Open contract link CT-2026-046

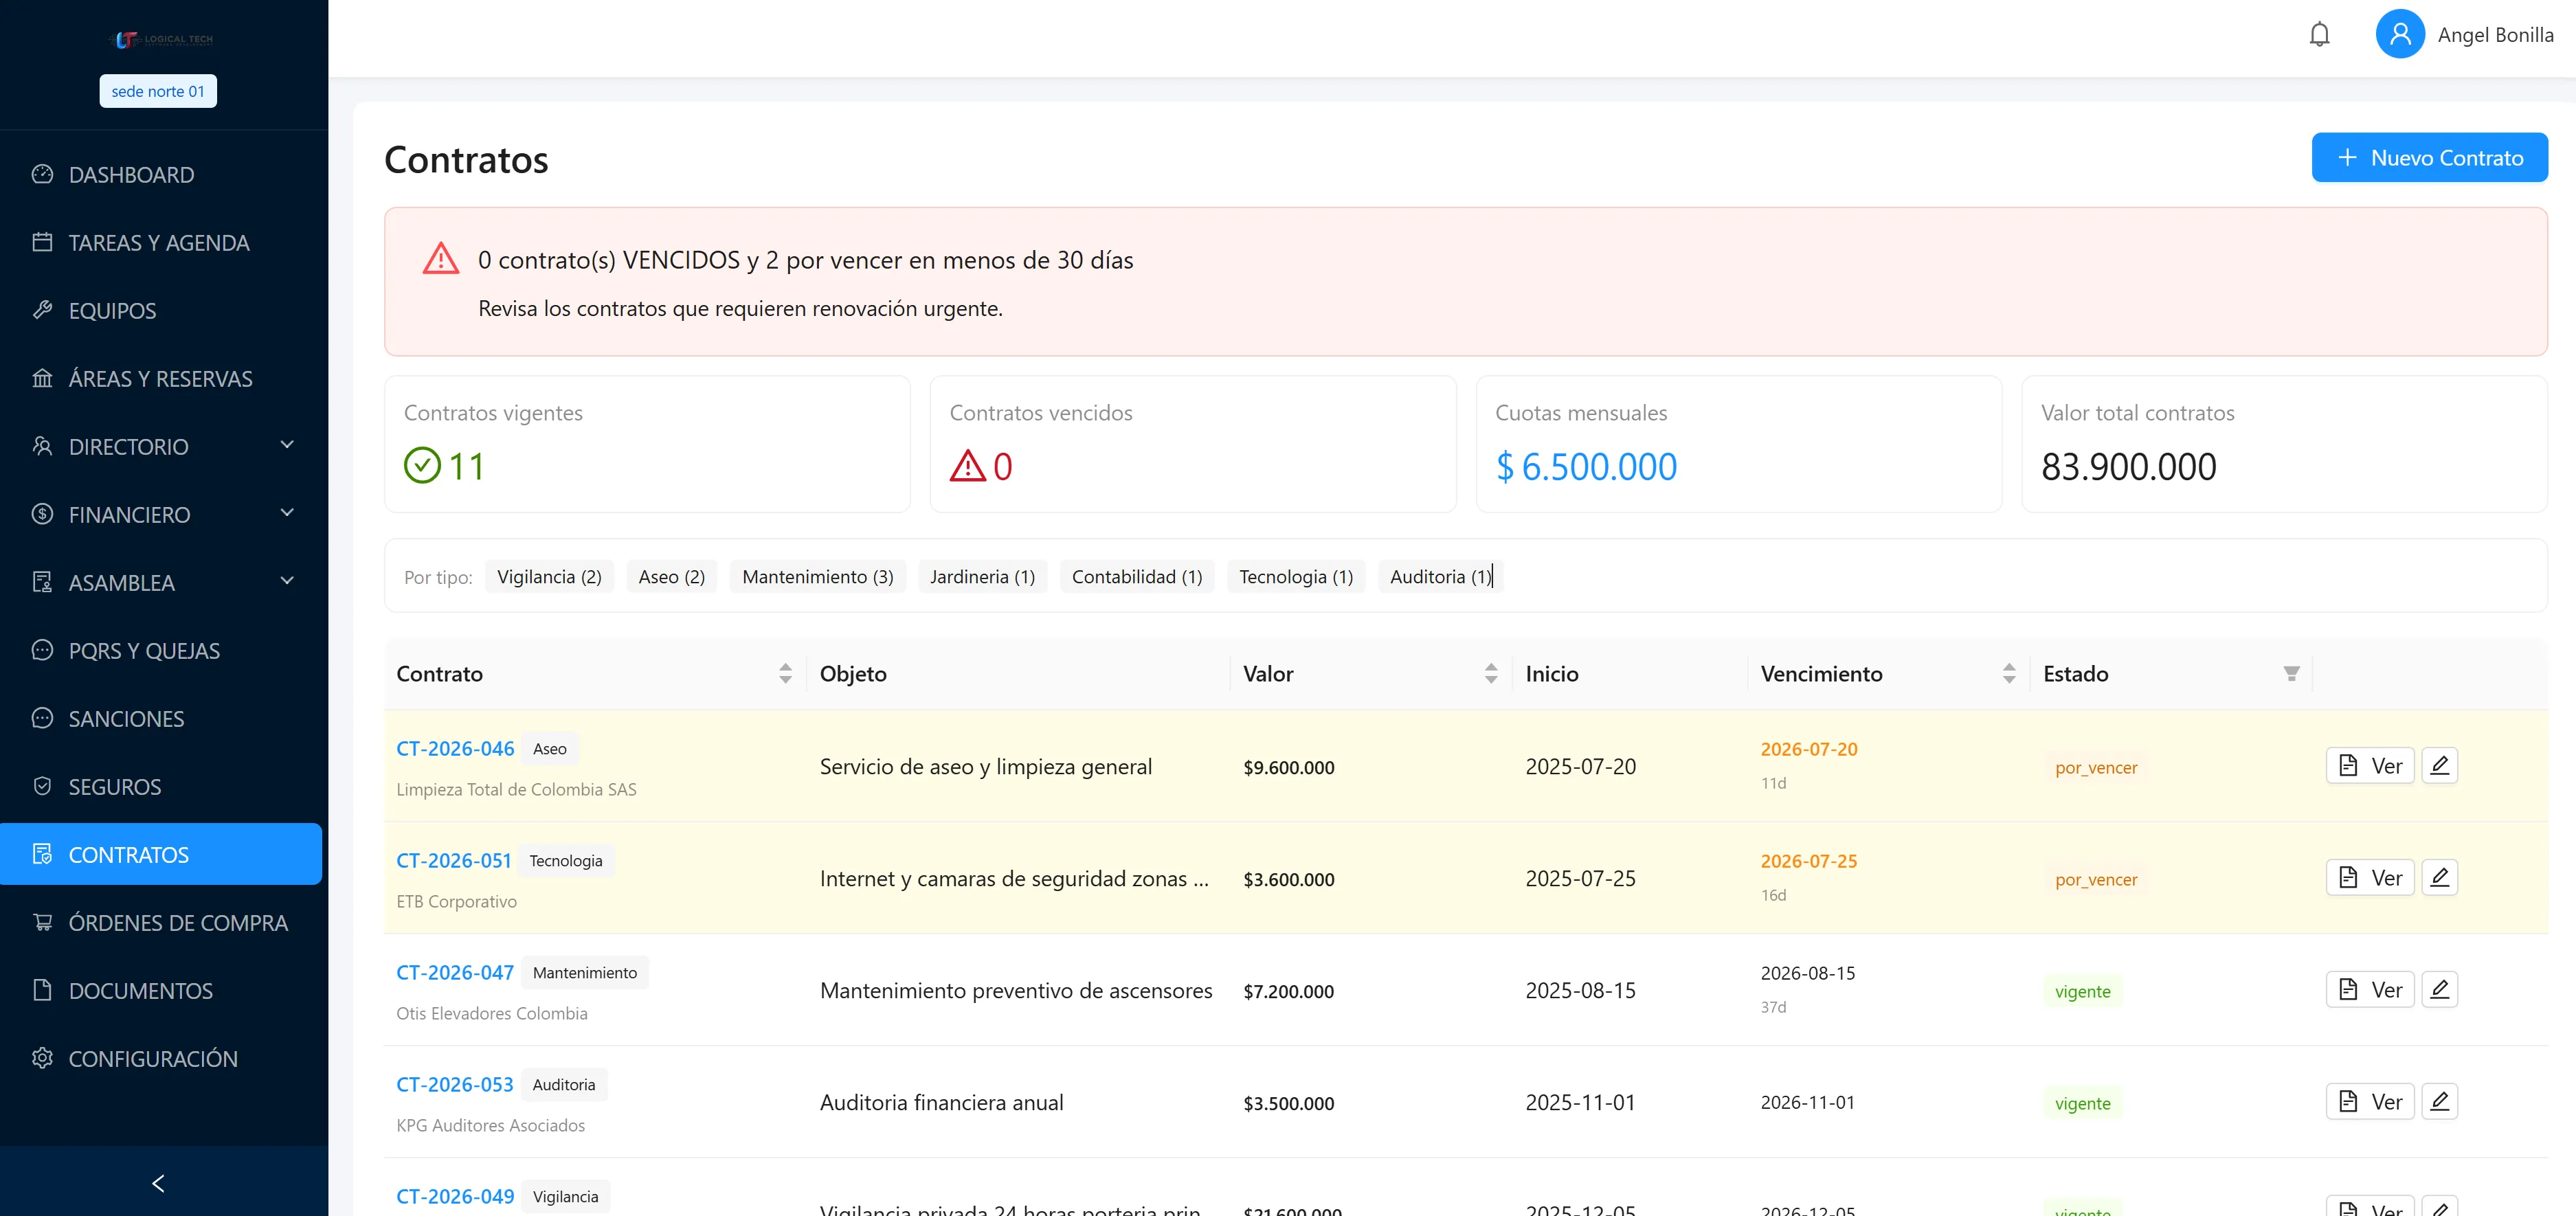tap(455, 749)
